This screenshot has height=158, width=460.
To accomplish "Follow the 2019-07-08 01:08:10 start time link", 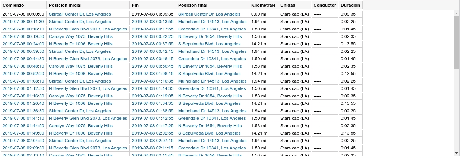I will (x=23, y=81).
